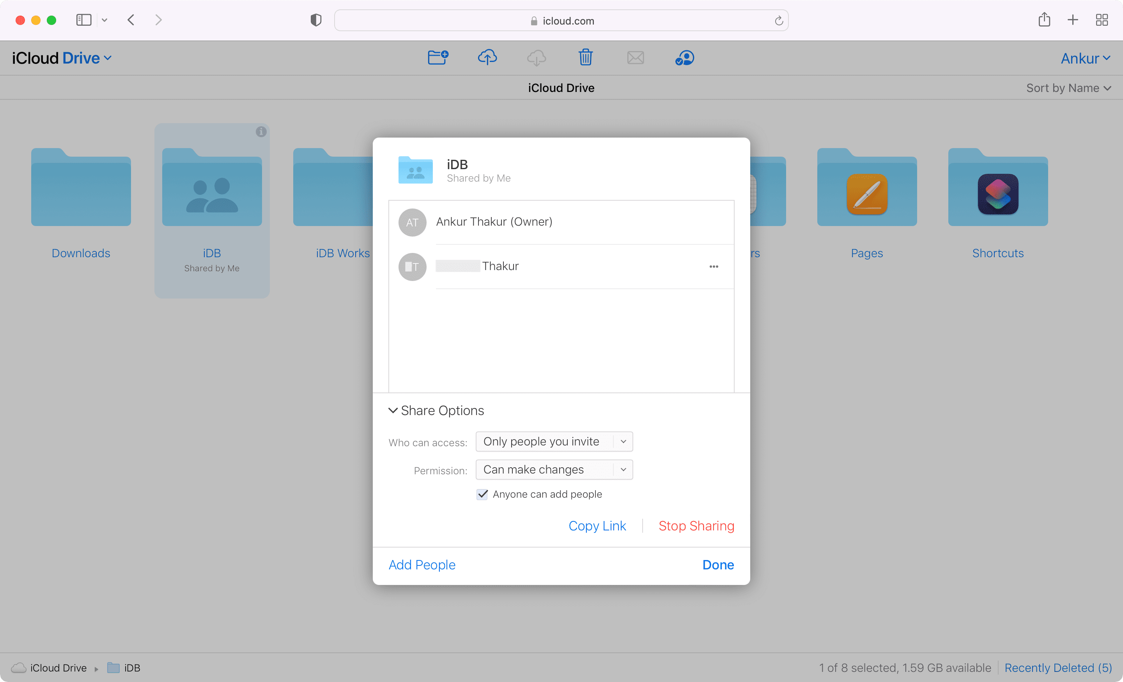Uncheck Anyone can add people

482,494
